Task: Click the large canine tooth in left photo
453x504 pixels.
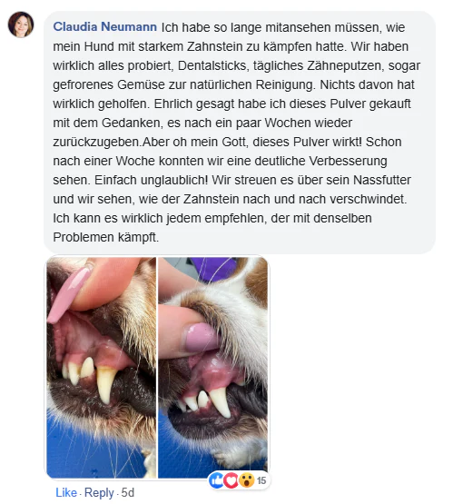Action: pyautogui.click(x=107, y=385)
